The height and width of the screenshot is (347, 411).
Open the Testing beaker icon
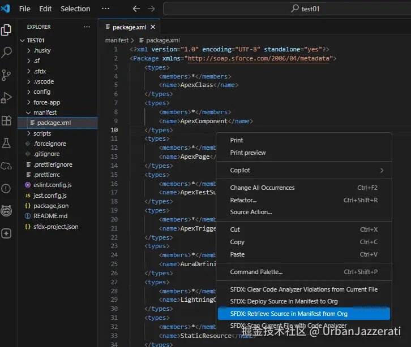click(7, 143)
